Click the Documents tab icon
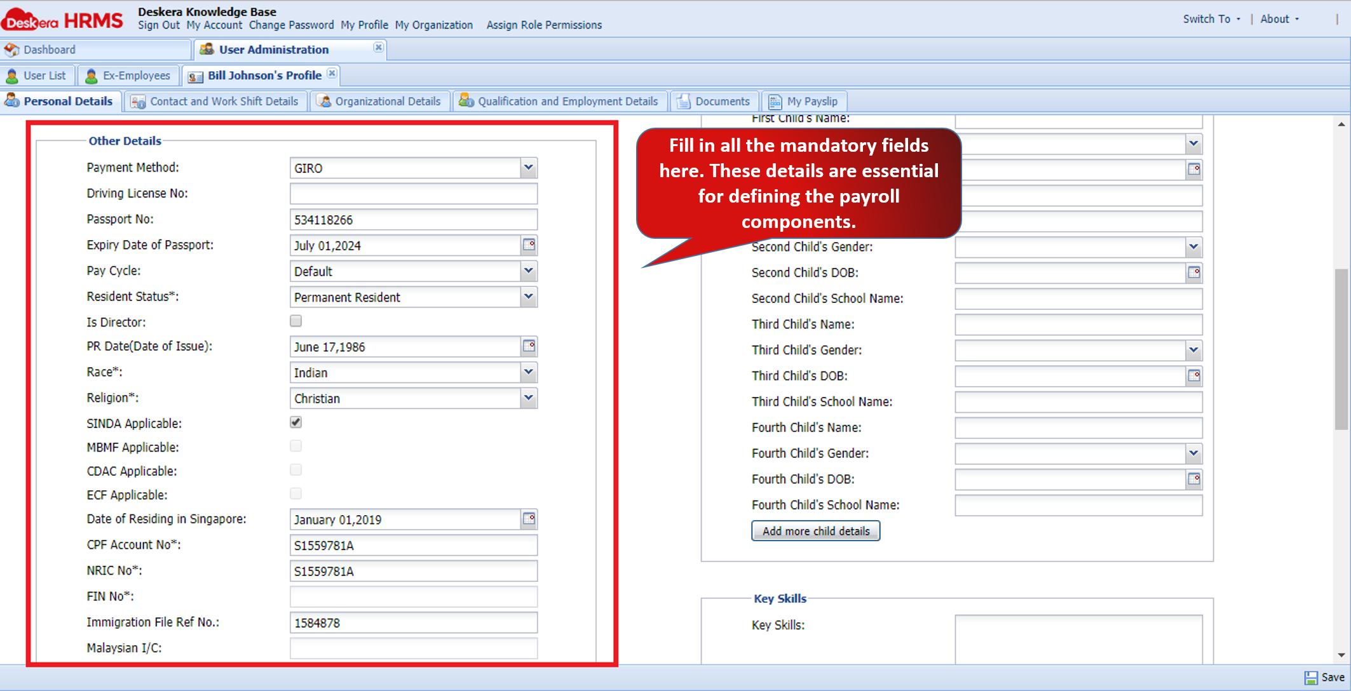Screen dimensions: 1351x691 683,101
